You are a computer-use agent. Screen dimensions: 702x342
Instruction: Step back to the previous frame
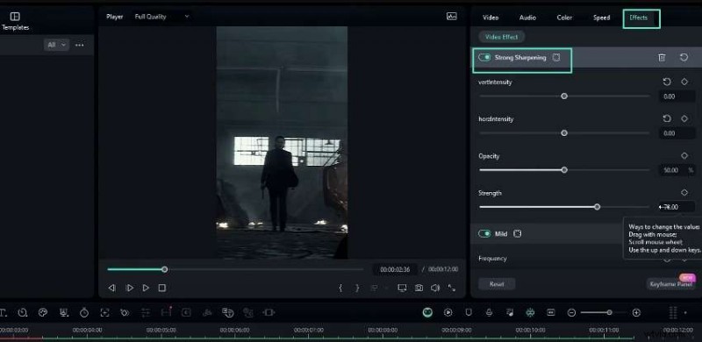click(x=112, y=288)
